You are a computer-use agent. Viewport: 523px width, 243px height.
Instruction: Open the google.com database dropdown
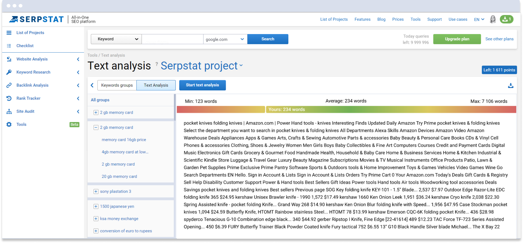click(225, 39)
